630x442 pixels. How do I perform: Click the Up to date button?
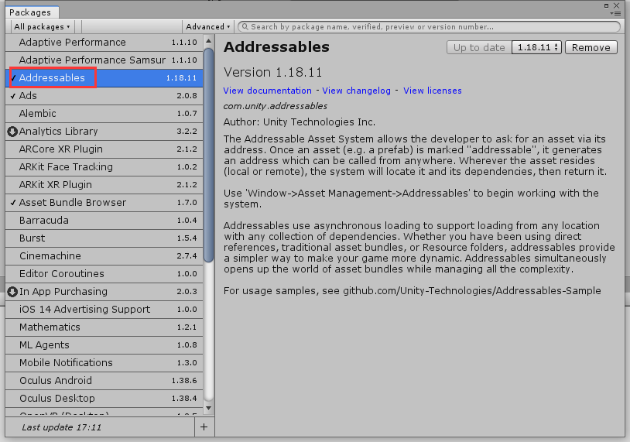click(479, 47)
